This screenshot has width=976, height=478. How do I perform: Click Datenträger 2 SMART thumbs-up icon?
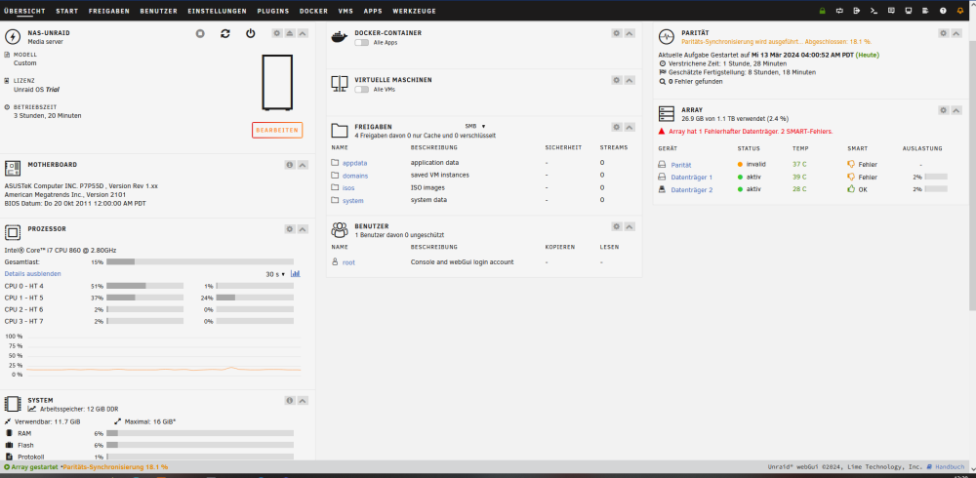click(x=851, y=188)
